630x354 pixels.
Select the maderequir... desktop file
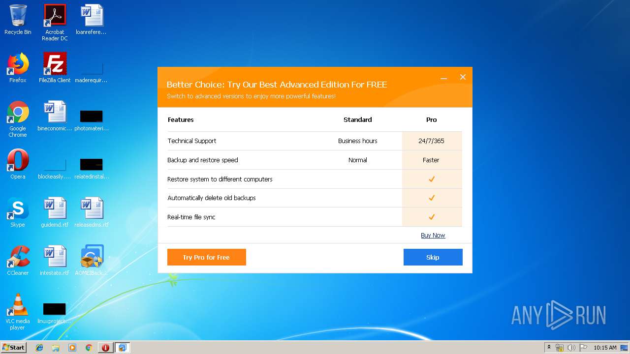click(91, 73)
